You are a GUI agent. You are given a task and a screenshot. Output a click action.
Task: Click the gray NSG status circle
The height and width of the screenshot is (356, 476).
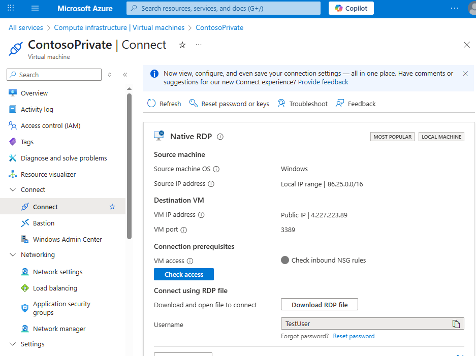[x=285, y=260]
